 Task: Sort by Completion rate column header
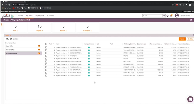pos(89,44)
